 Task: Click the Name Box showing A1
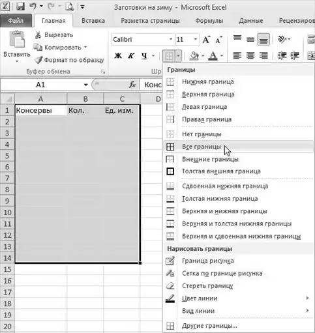[x=41, y=85]
